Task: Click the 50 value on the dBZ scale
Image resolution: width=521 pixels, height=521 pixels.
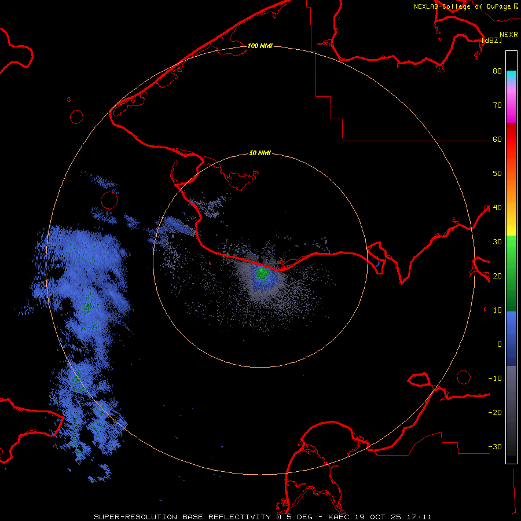Action: [497, 174]
